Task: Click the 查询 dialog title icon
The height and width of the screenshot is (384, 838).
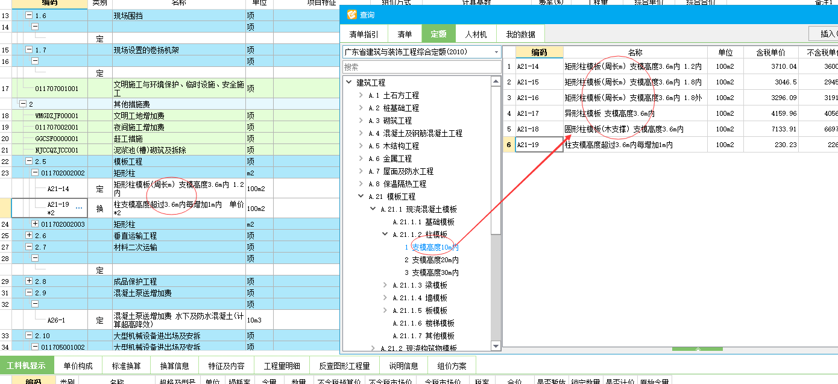Action: [x=351, y=14]
